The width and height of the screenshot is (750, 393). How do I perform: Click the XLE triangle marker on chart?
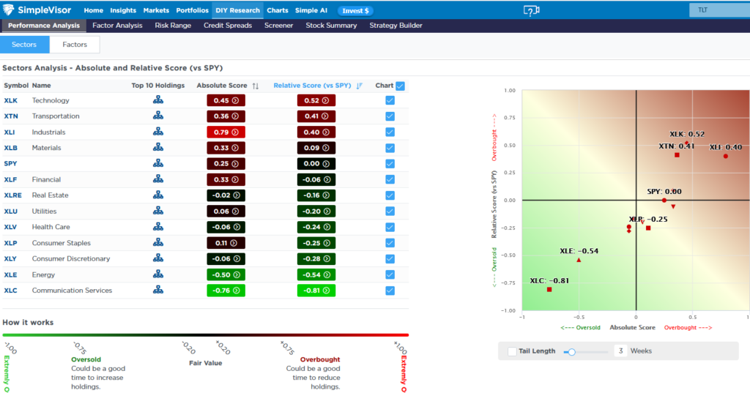pos(579,260)
